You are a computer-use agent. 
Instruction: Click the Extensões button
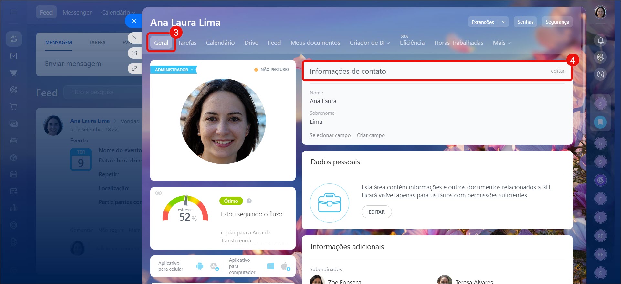tap(483, 22)
